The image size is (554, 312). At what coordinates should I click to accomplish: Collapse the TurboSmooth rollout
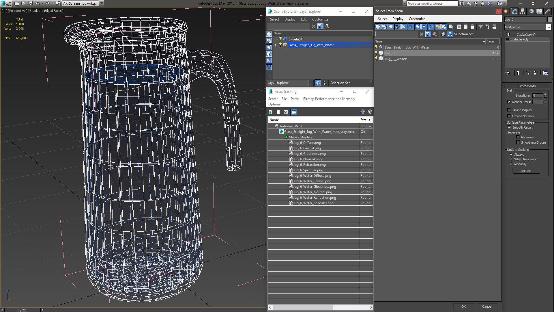click(x=506, y=86)
